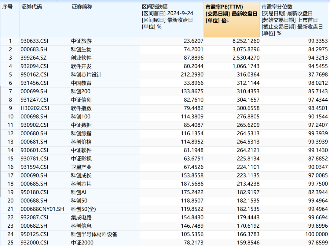Select security code 950180.CSI
Viewport: 330px width, 246px height.
34,192
